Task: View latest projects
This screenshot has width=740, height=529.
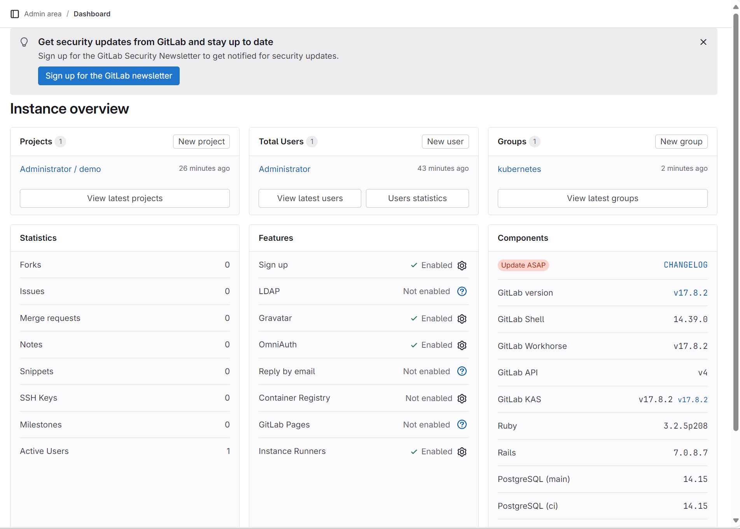Action: 125,198
